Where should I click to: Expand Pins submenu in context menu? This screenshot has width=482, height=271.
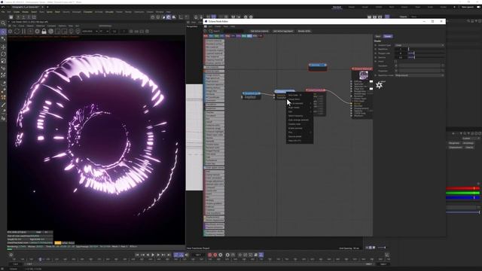pos(300,132)
